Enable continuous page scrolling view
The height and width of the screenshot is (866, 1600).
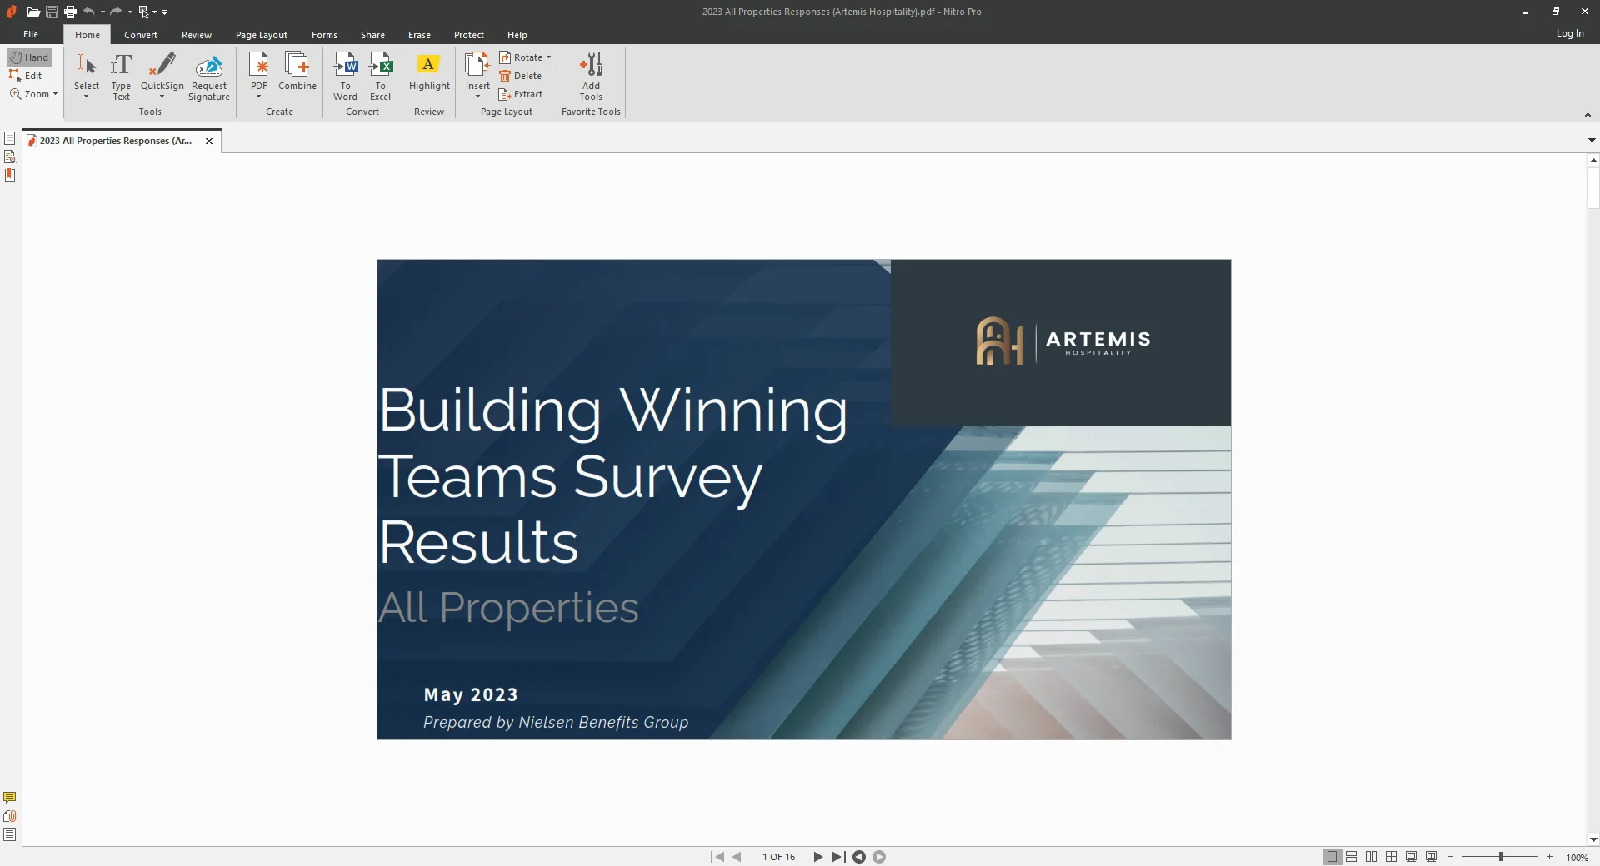click(x=1351, y=856)
